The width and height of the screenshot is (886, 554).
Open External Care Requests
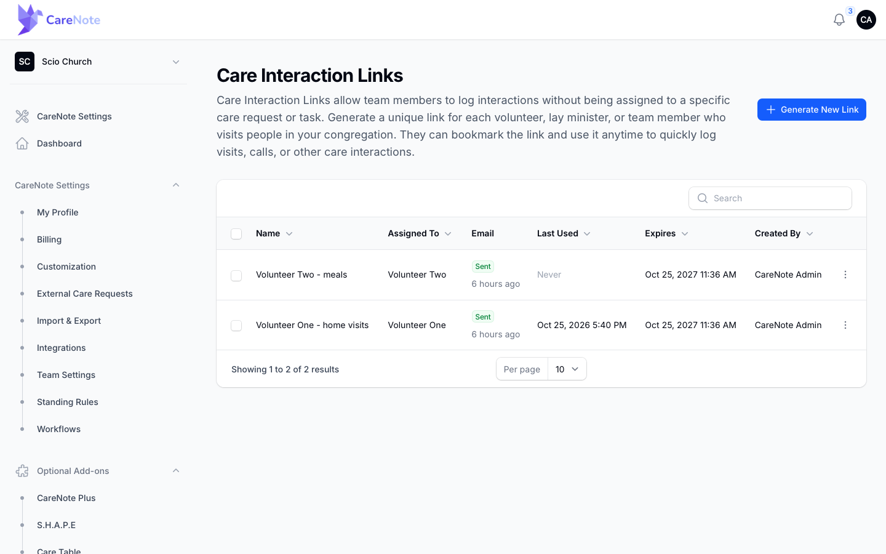85,294
